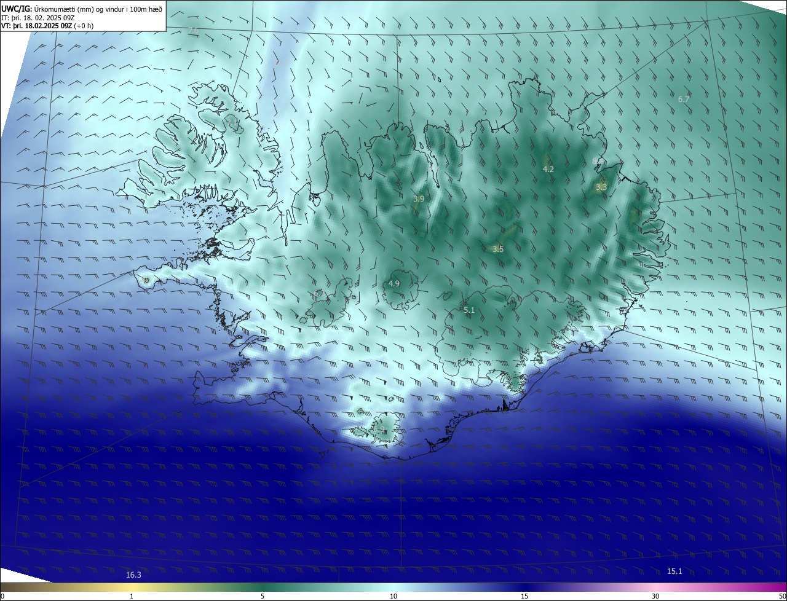Screen dimensions: 787x601
Task: Click the 0 tick on the colour scale
Action: tap(2, 597)
